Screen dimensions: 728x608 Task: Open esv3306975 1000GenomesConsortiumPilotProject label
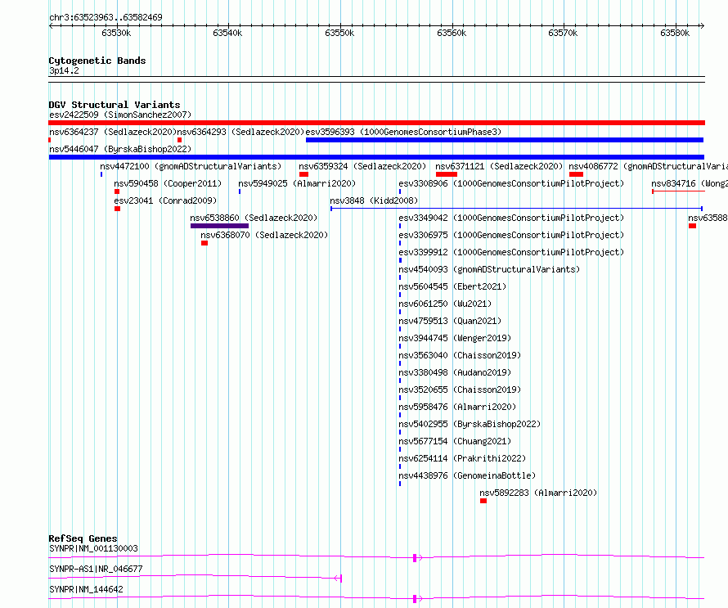point(511,235)
